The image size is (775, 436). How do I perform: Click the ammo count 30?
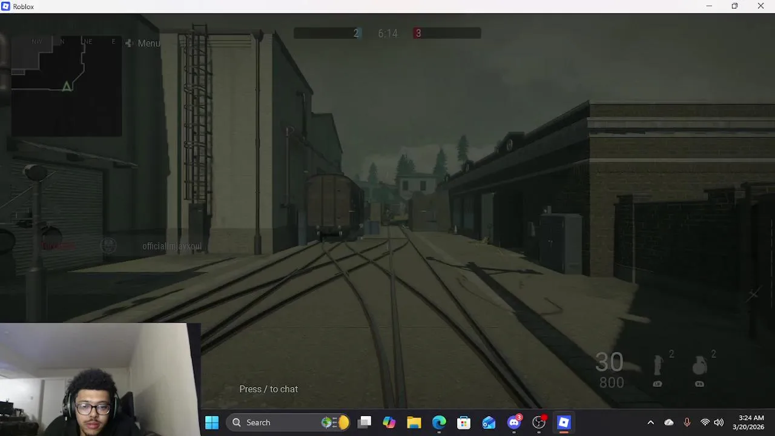pos(609,362)
